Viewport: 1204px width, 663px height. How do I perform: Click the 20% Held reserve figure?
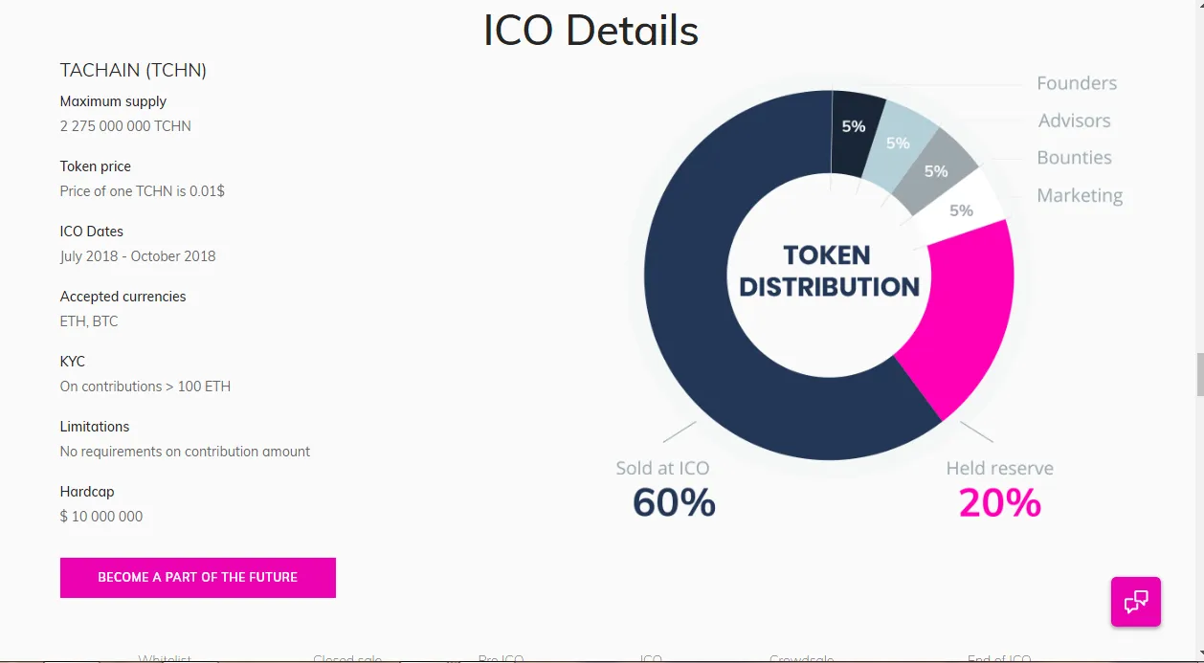1000,503
